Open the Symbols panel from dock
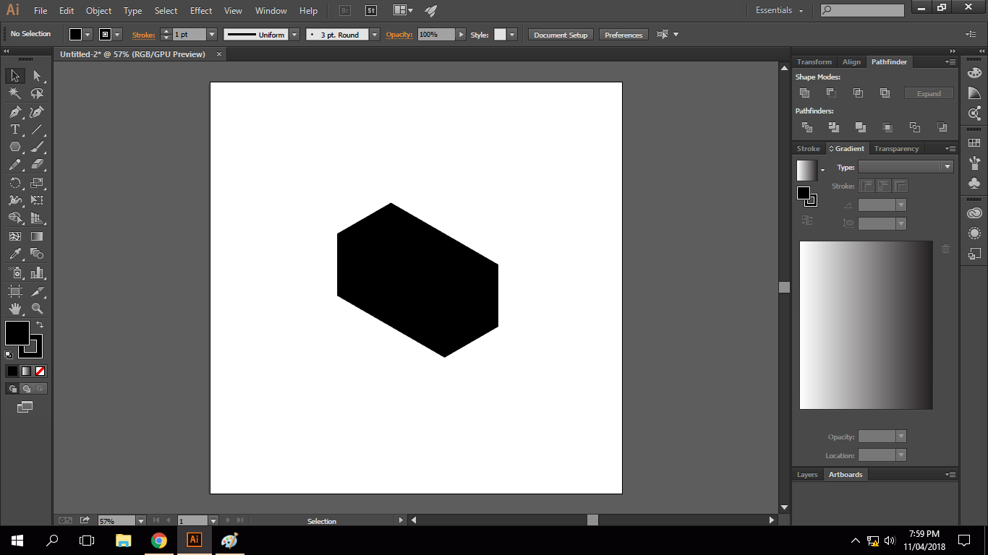 tap(974, 184)
